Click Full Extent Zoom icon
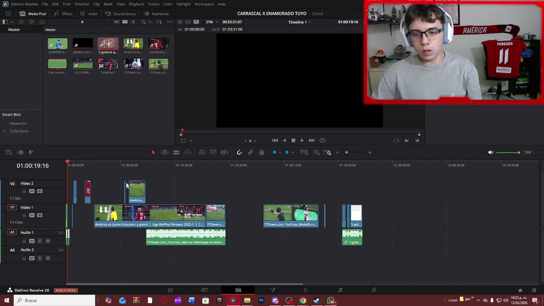The width and height of the screenshot is (544, 306). point(304,152)
